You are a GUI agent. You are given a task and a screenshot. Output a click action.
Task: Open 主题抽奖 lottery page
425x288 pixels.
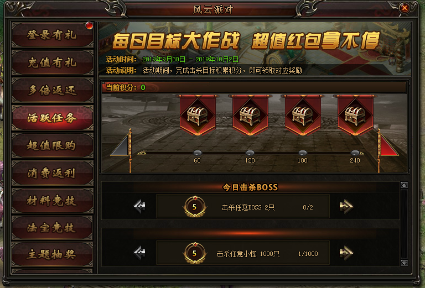53,254
